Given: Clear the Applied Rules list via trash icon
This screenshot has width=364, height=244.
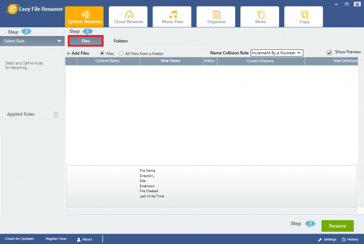Looking at the screenshot, I should coord(56,114).
